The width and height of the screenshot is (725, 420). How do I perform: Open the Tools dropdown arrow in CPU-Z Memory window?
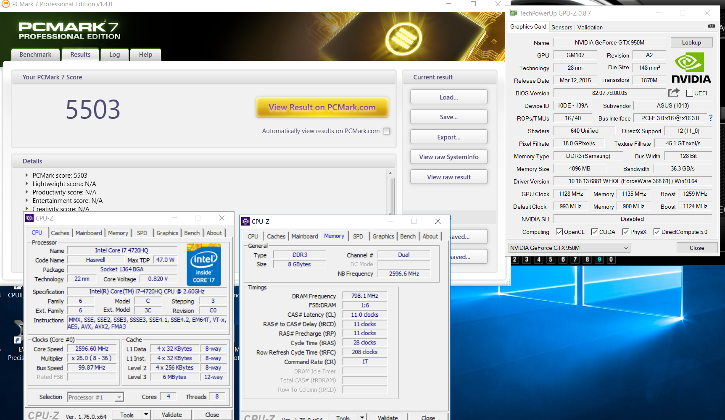[x=362, y=417]
